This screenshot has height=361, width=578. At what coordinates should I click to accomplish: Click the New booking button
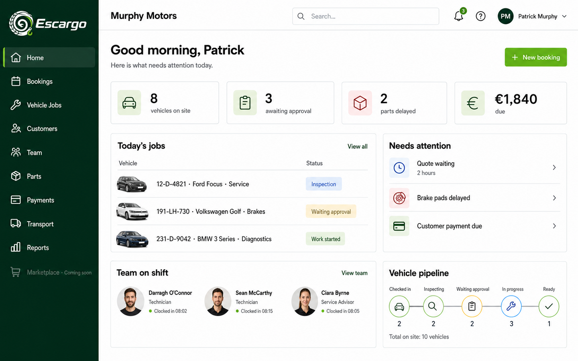(535, 57)
